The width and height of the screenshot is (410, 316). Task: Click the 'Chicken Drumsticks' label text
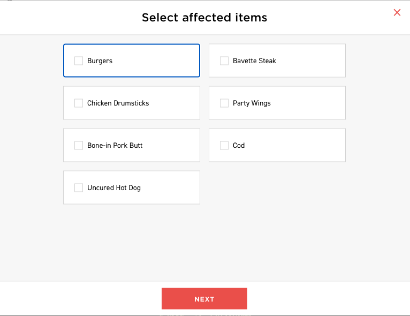118,103
